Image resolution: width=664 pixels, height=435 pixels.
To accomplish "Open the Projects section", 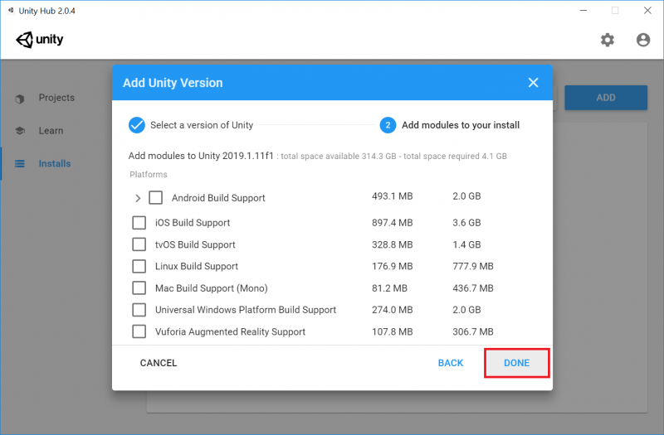I will [x=56, y=98].
